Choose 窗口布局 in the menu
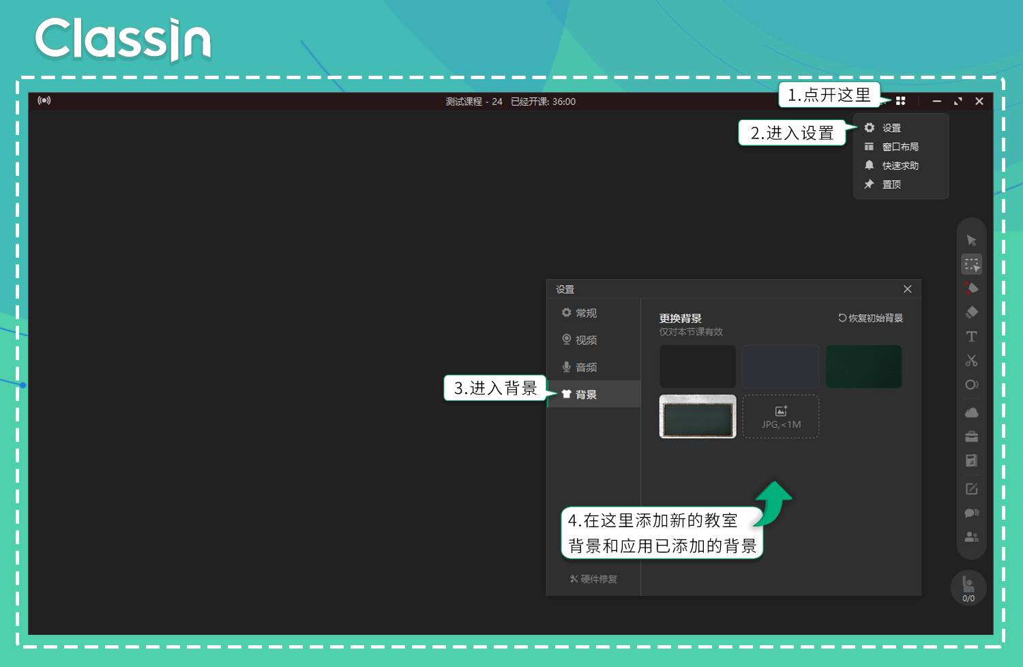Viewport: 1023px width, 667px height. (900, 147)
